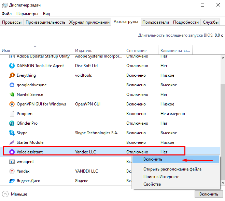
Task: Click the Включить button at bottom right
Action: click(x=209, y=194)
